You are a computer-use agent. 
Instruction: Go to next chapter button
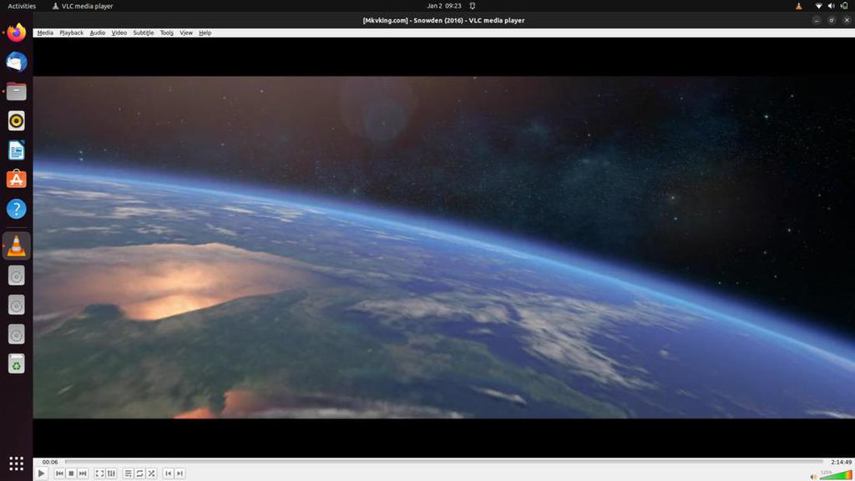pyautogui.click(x=180, y=473)
